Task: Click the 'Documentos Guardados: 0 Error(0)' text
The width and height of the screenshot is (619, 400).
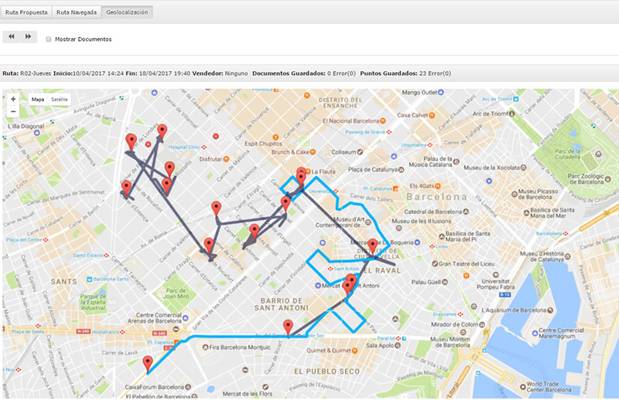Action: (x=304, y=73)
